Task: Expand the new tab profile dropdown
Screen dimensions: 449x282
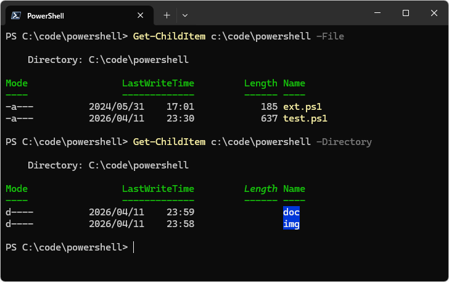Action: coord(185,15)
